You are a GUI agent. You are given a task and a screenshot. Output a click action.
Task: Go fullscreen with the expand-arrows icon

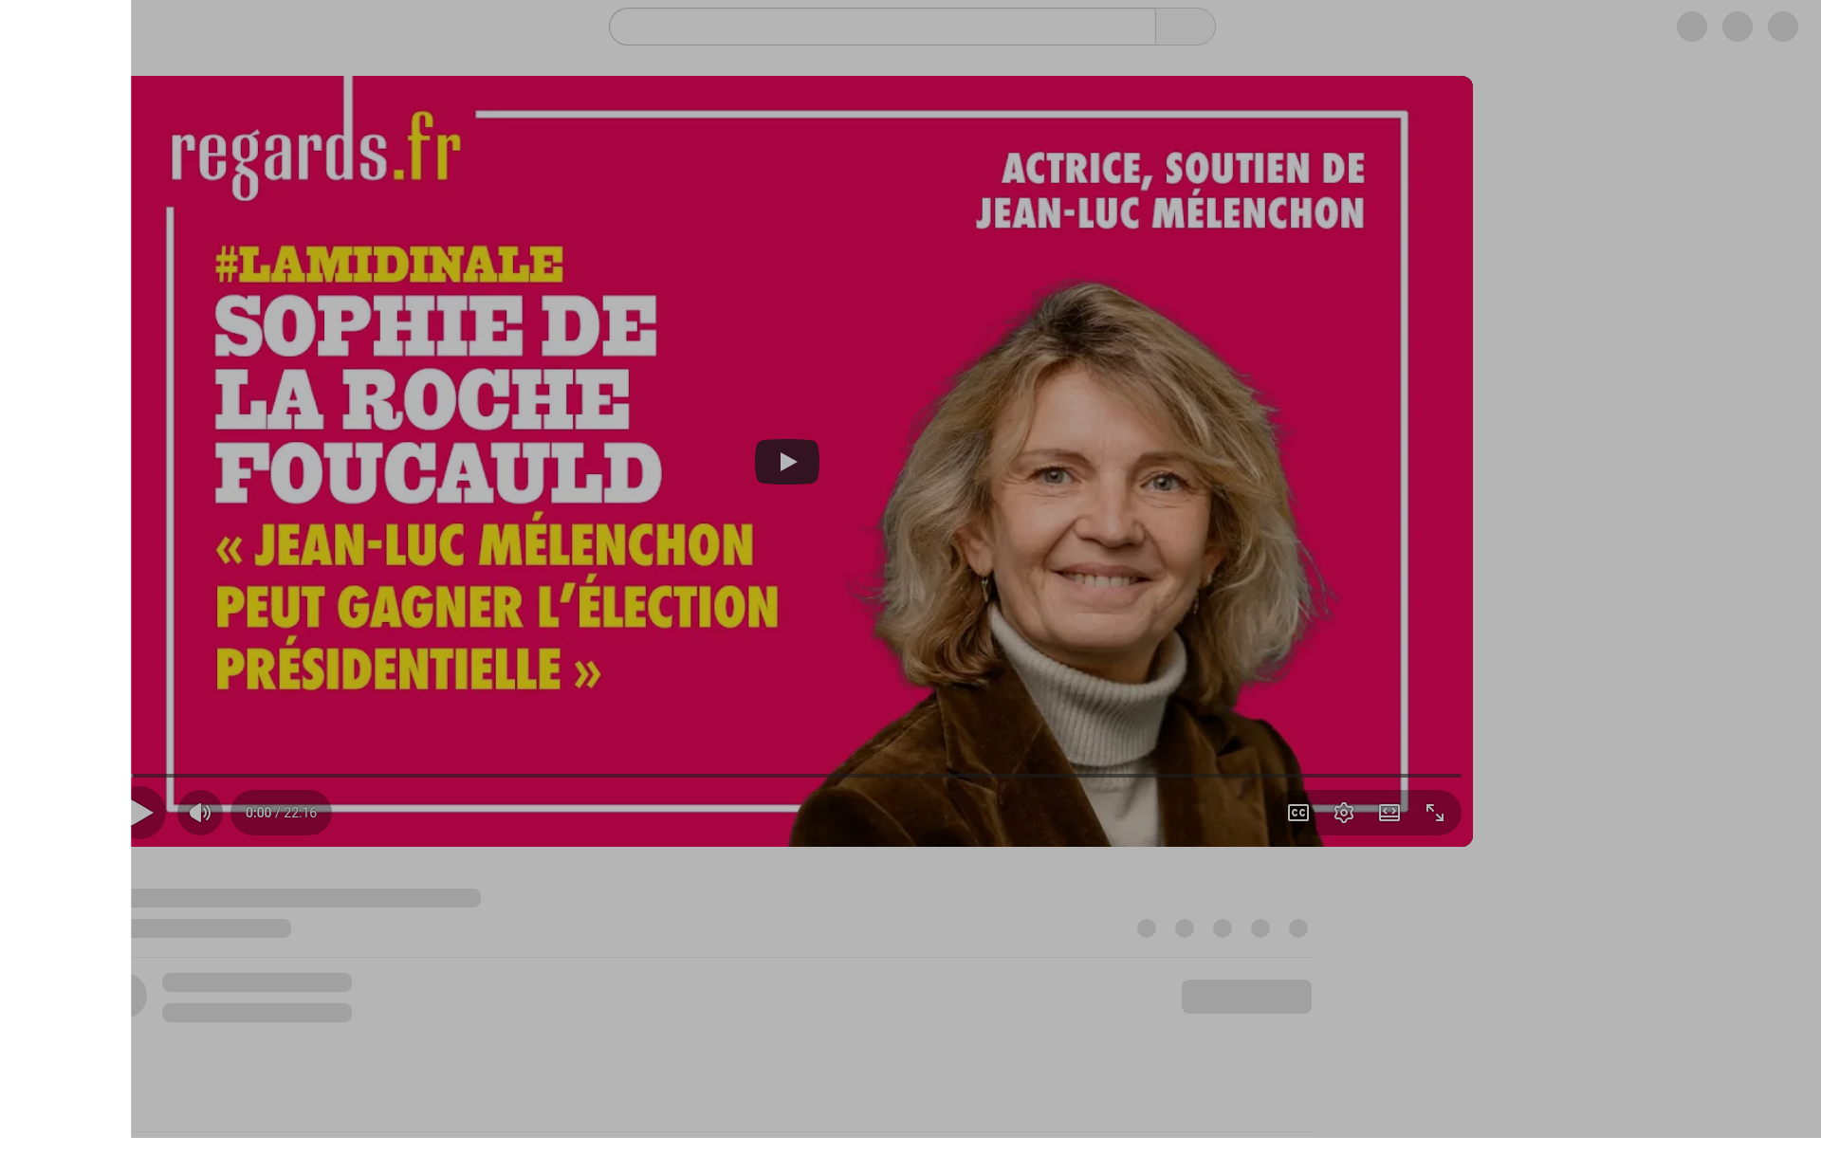(x=1435, y=813)
